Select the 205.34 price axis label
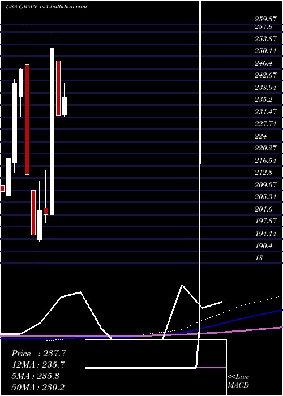283x396 pixels. pos(265,197)
